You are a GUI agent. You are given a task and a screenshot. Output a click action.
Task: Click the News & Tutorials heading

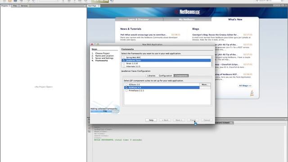[x=131, y=29]
